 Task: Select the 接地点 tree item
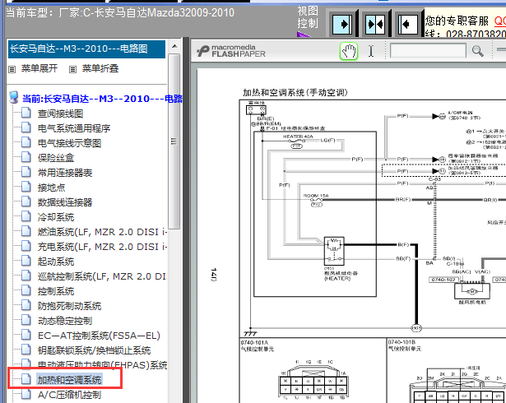pyautogui.click(x=51, y=188)
